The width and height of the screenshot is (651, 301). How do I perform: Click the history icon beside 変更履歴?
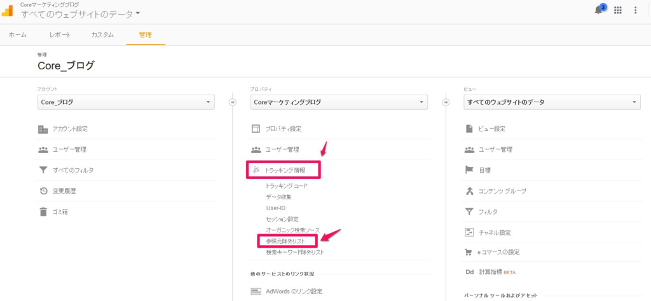[43, 191]
